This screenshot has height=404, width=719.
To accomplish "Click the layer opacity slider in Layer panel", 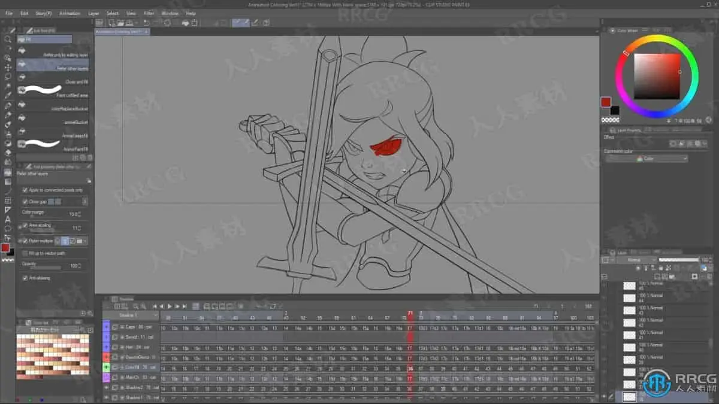I will pyautogui.click(x=678, y=260).
